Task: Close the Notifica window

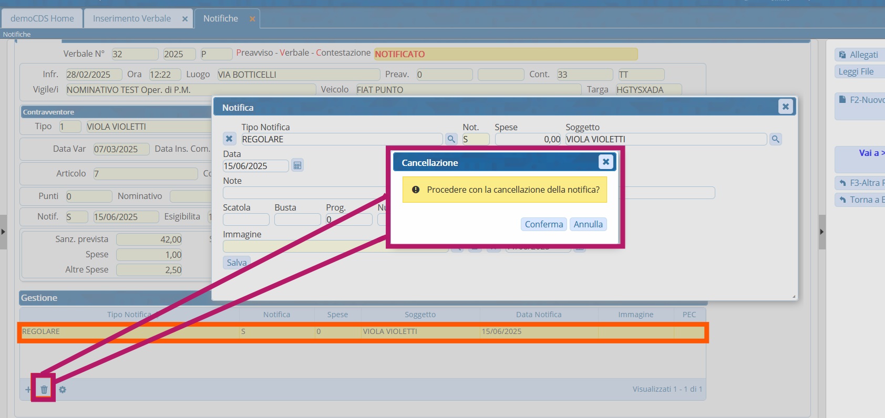Action: (x=785, y=107)
